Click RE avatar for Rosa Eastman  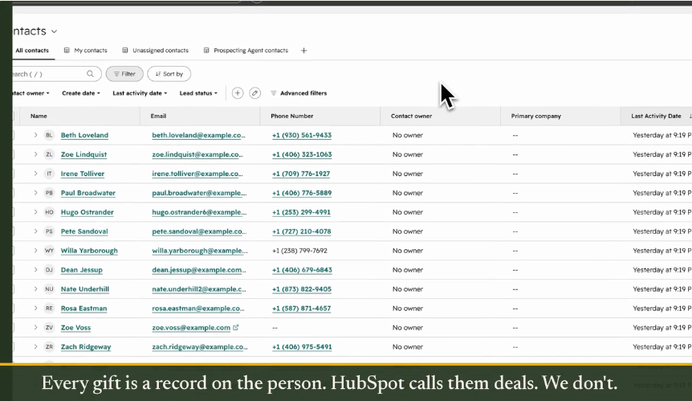[49, 309]
